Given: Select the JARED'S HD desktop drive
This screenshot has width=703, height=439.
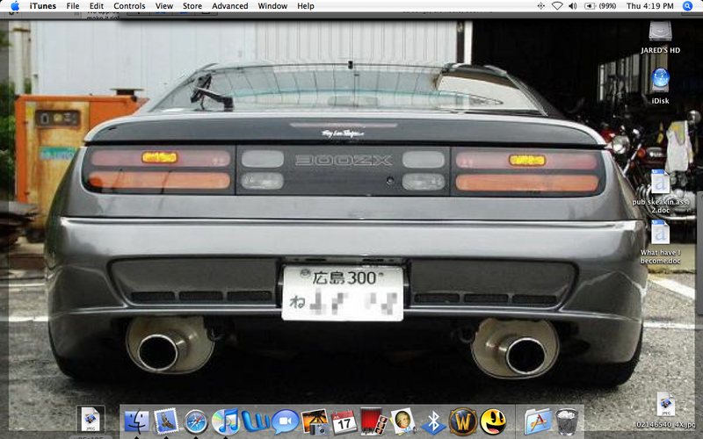Looking at the screenshot, I should 660,33.
